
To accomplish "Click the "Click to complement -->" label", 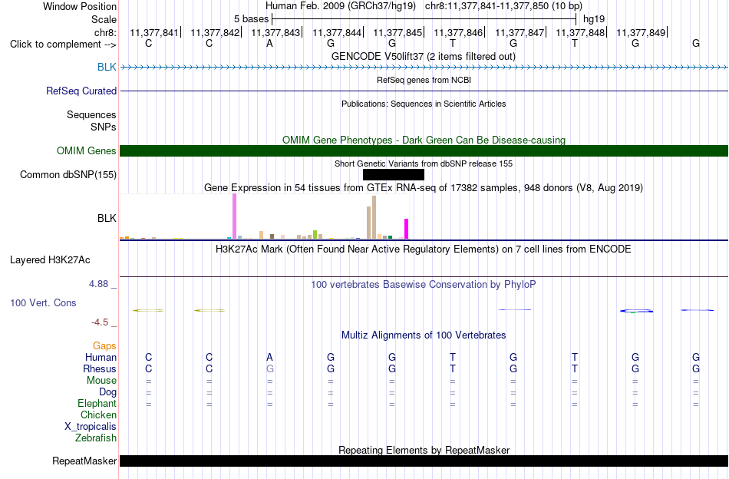I will (63, 45).
